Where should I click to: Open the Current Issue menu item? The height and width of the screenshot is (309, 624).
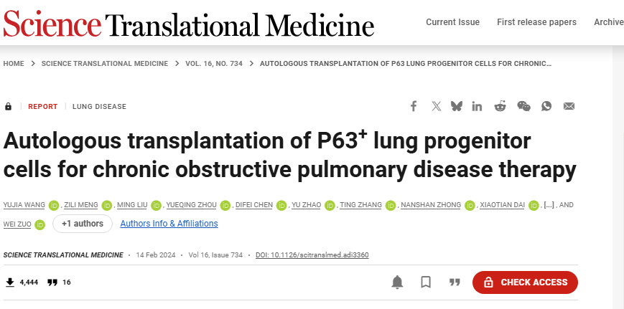(452, 22)
